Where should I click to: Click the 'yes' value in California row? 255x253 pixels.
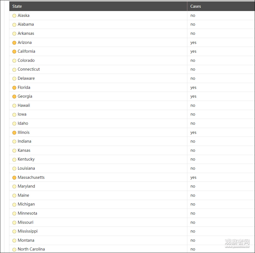point(193,51)
